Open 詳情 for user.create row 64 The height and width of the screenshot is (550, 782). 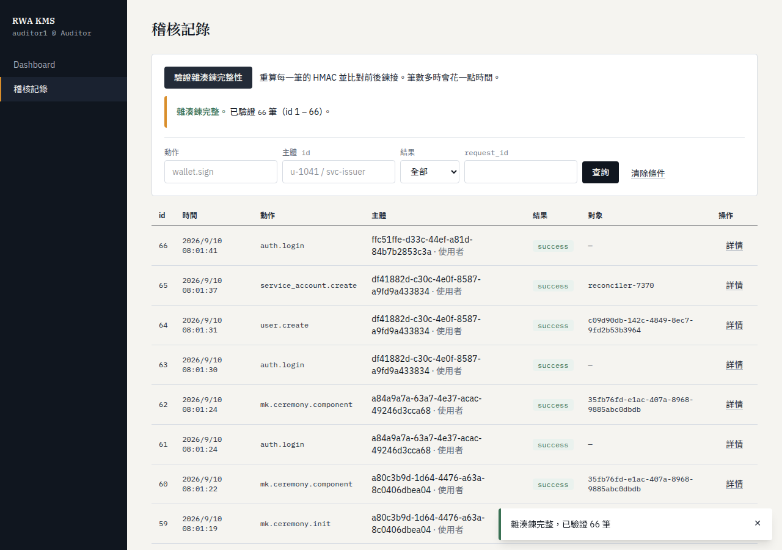(734, 325)
